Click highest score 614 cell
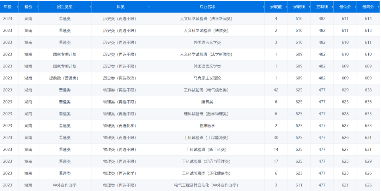Viewport: 381px width, 191px height. (368, 19)
